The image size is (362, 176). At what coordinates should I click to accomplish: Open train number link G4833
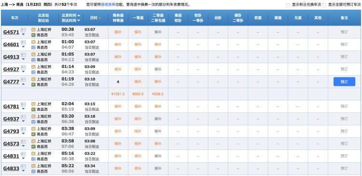pyautogui.click(x=11, y=169)
